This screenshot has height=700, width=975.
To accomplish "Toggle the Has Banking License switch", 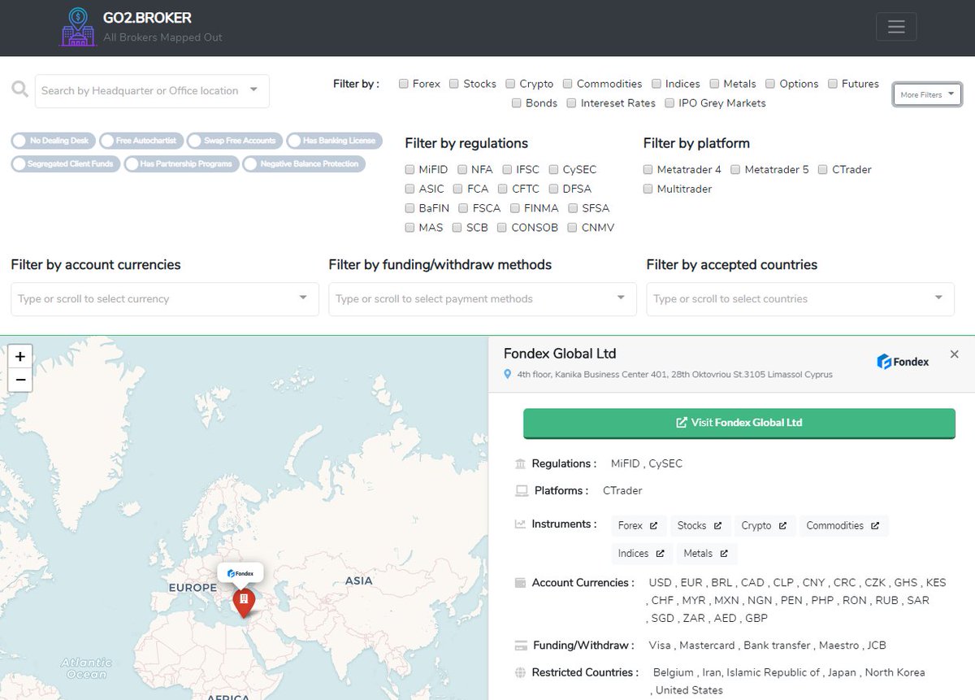I will 334,141.
